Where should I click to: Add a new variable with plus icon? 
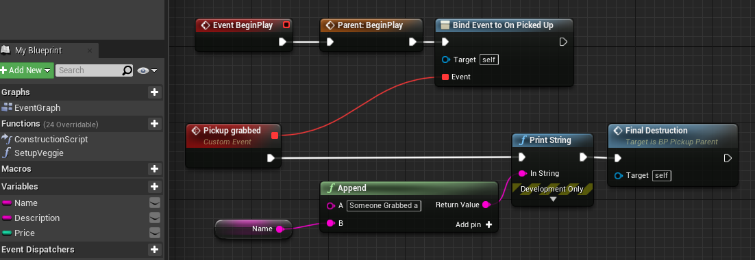tap(154, 187)
